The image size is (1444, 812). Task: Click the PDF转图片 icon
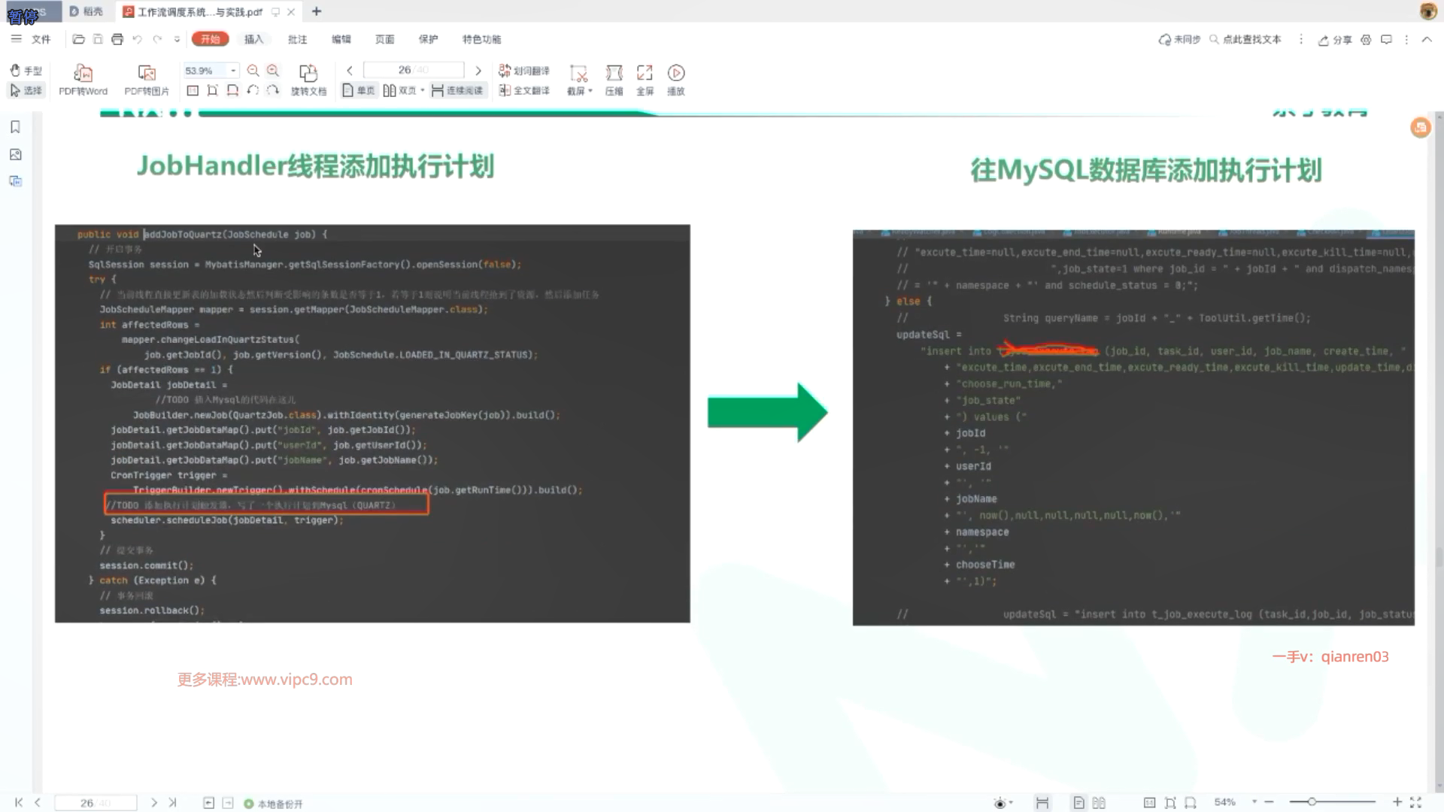click(x=147, y=73)
